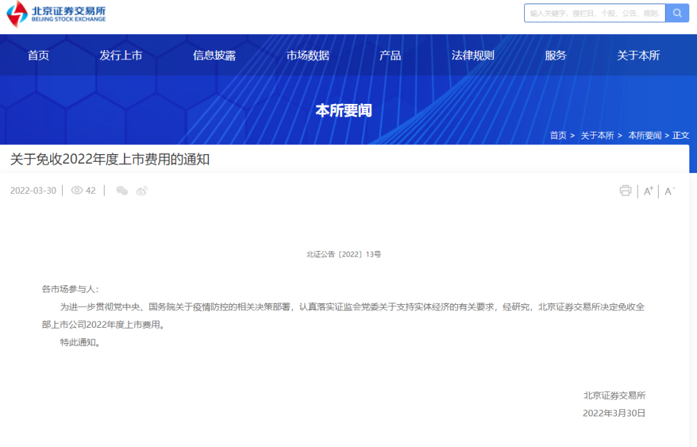Click the eye view-count icon

77,191
